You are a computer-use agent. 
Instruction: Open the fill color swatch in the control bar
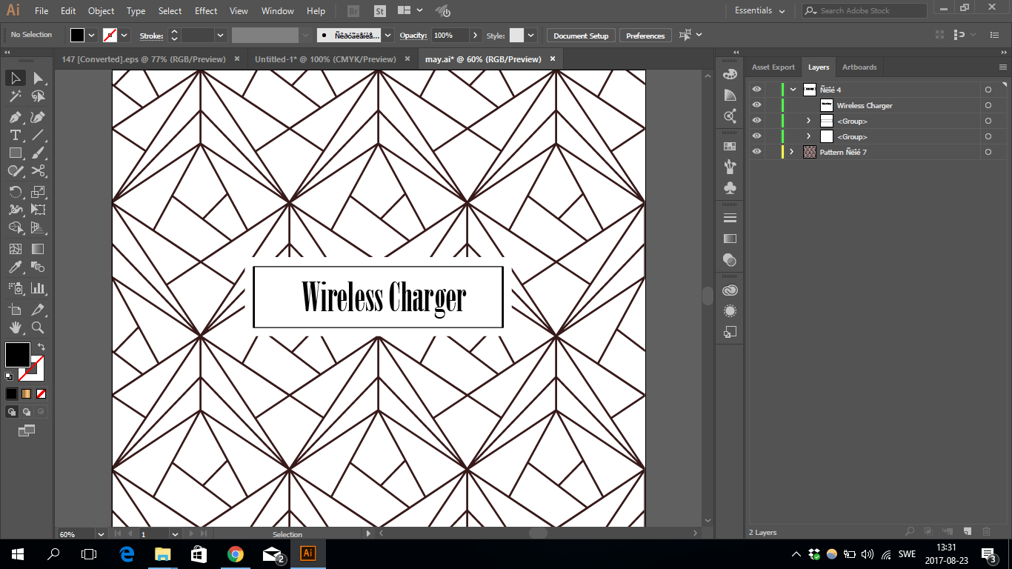pyautogui.click(x=77, y=36)
